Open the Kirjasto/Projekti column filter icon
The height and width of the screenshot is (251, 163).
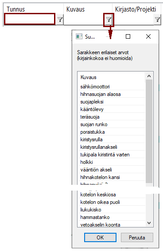(x=157, y=20)
